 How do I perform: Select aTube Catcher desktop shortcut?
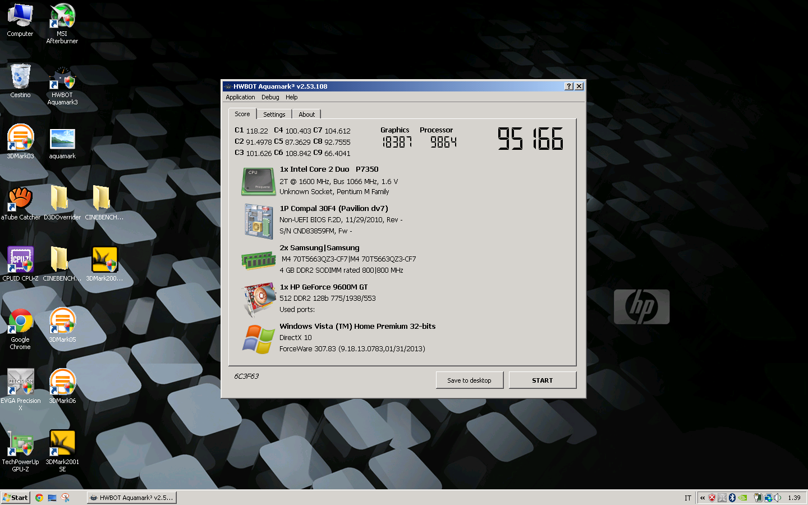(x=20, y=203)
